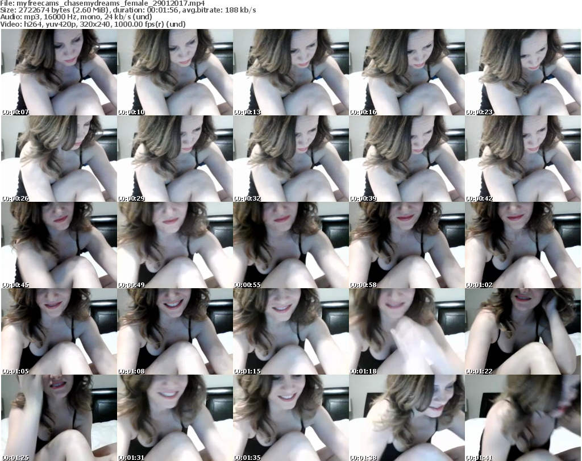Select the "Video: h264, yuv420p" info line
The height and width of the screenshot is (461, 582).
click(x=93, y=24)
